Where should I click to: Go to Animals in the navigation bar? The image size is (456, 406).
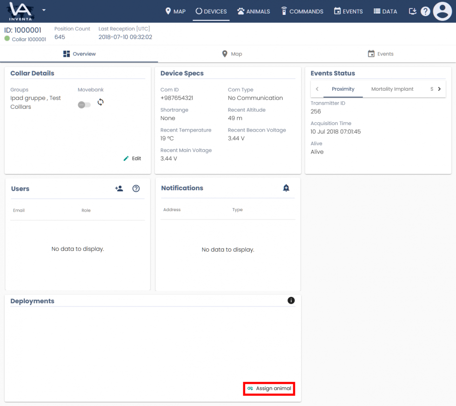pyautogui.click(x=254, y=11)
